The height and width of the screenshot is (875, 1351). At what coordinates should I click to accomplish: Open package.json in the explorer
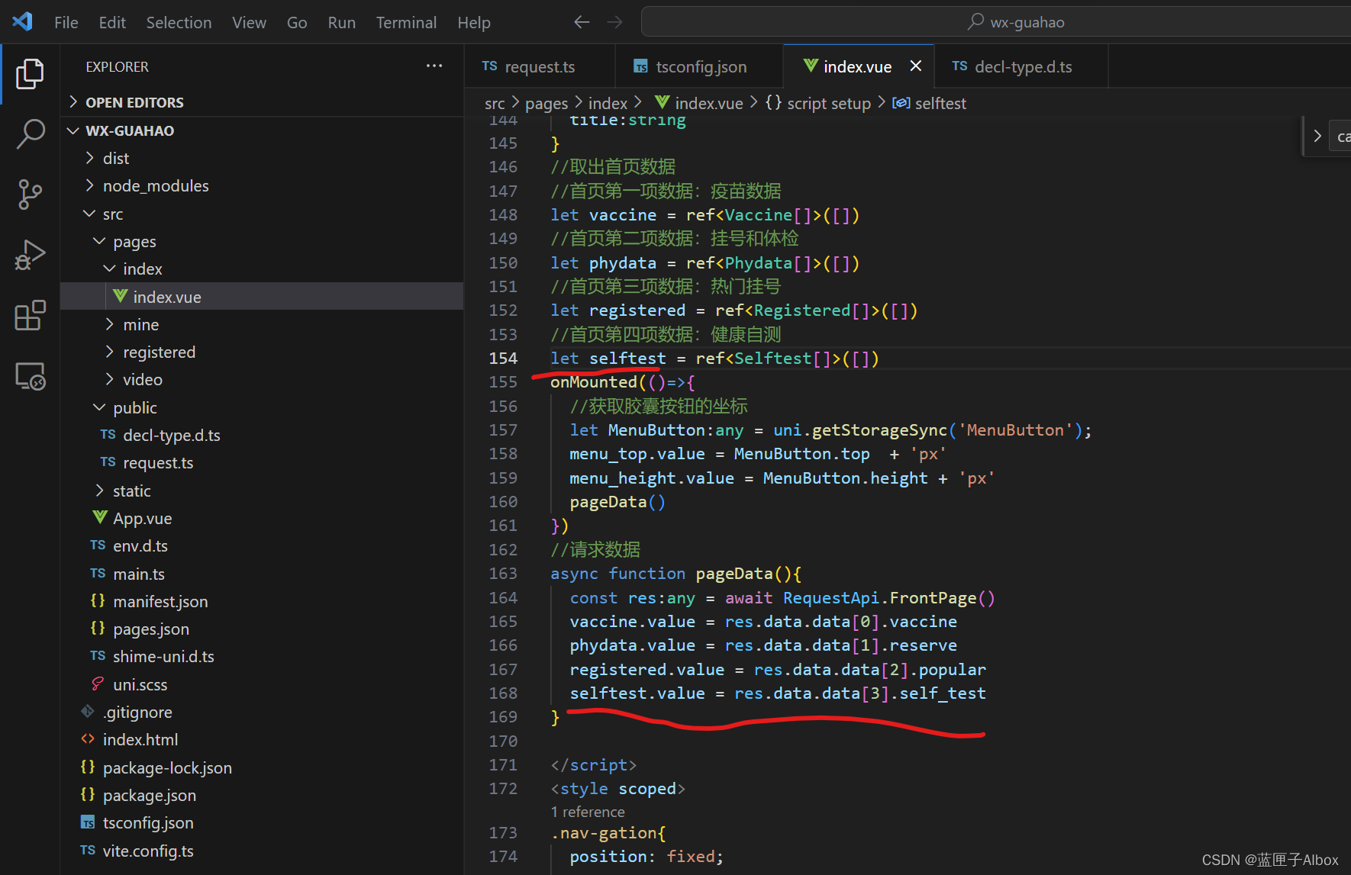click(x=262, y=795)
